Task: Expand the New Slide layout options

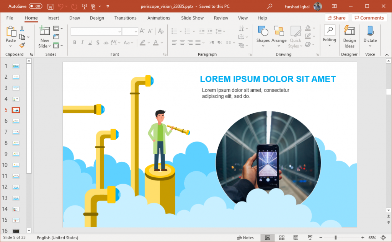Action: [49, 45]
